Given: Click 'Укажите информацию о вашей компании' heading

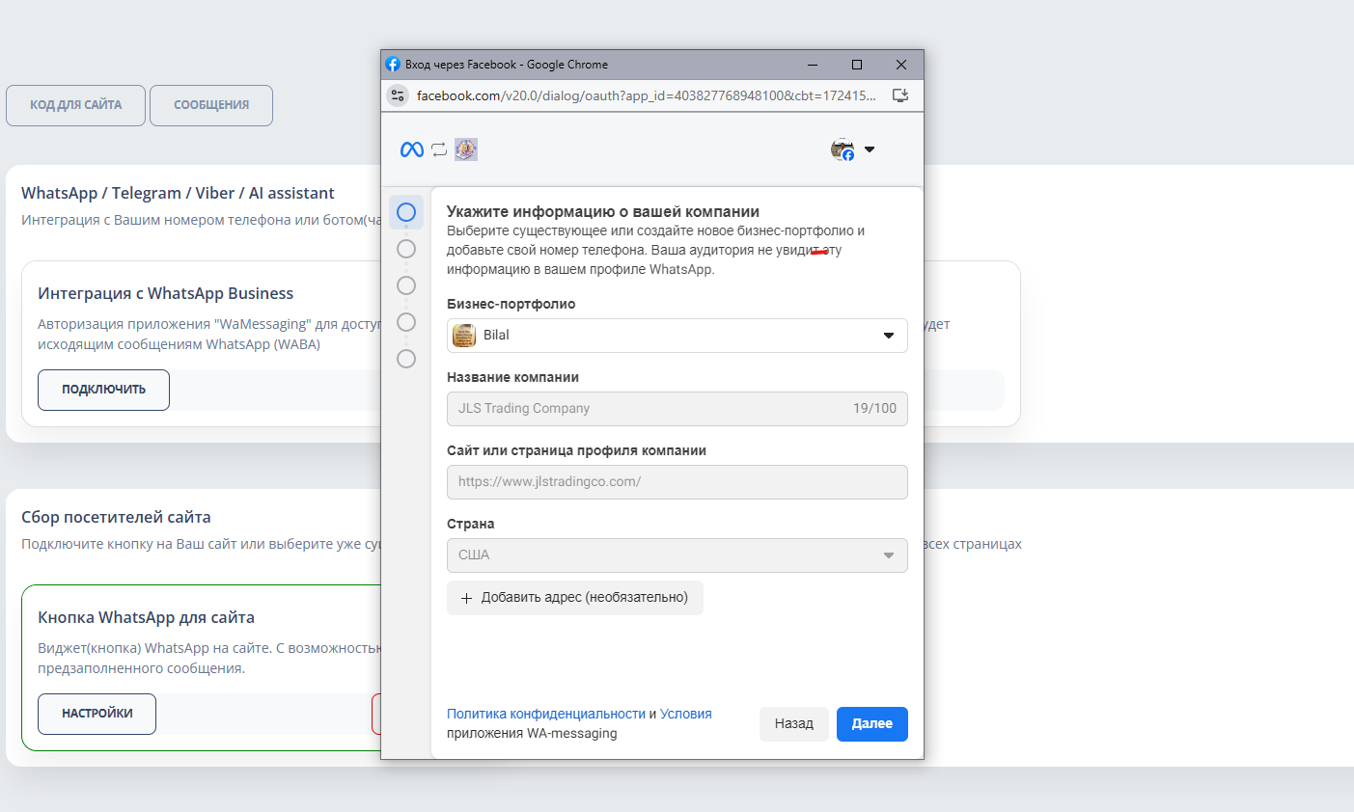Looking at the screenshot, I should 603,211.
